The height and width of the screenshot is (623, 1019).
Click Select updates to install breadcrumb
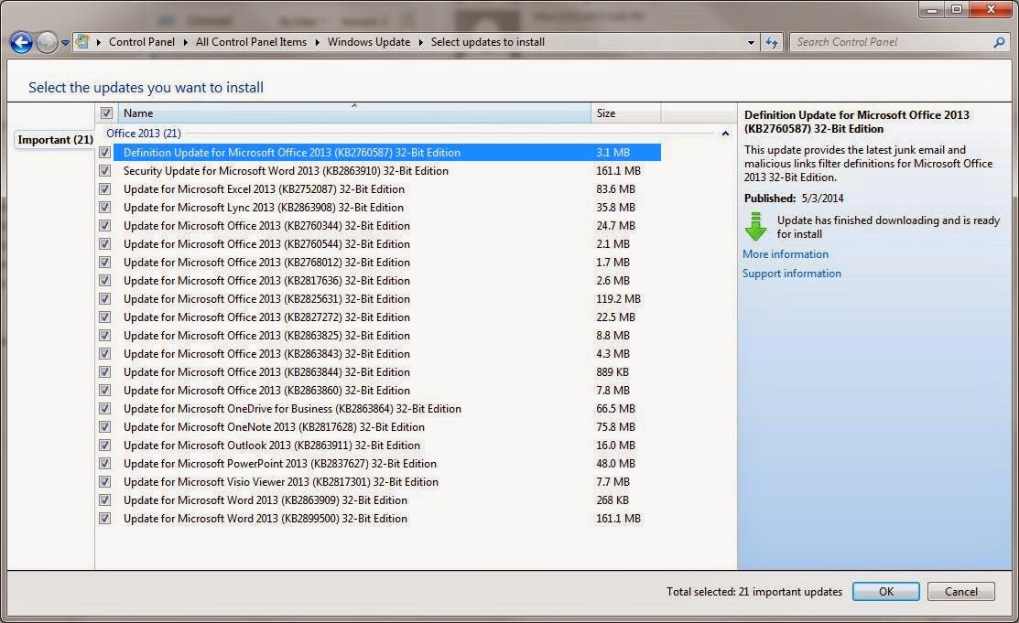pos(487,41)
